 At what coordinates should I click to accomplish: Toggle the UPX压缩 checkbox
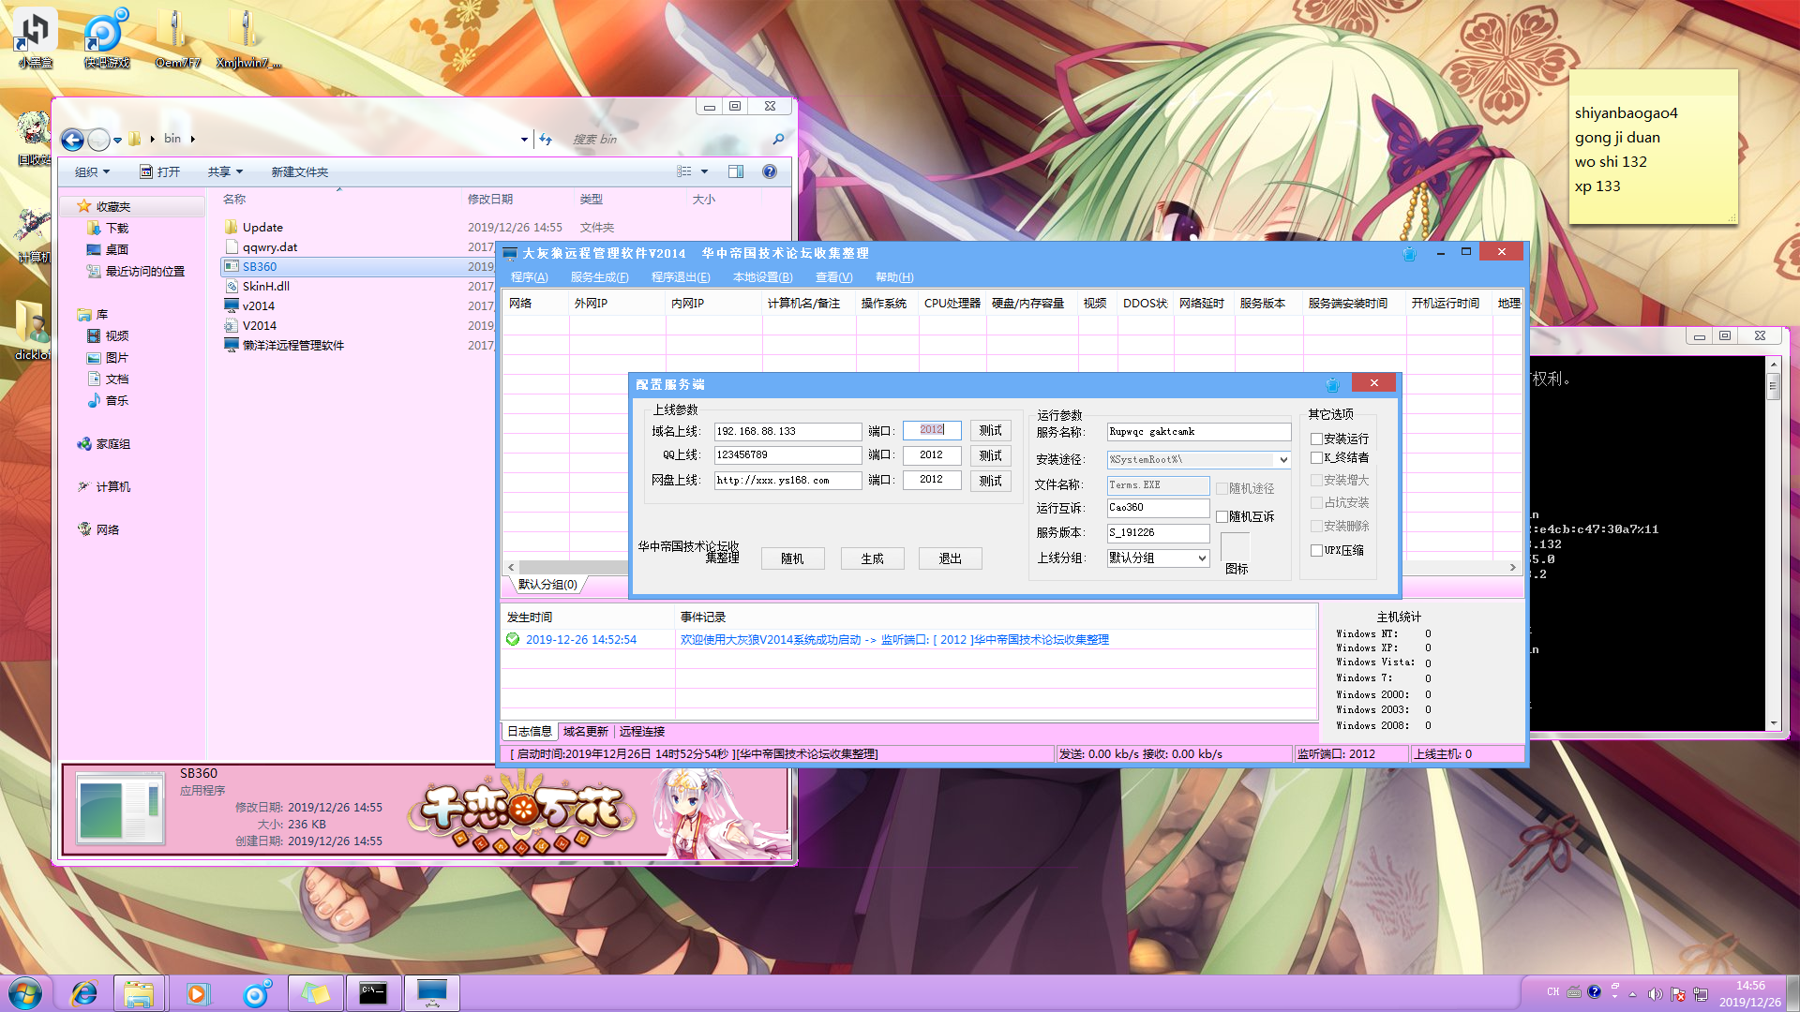pos(1316,551)
